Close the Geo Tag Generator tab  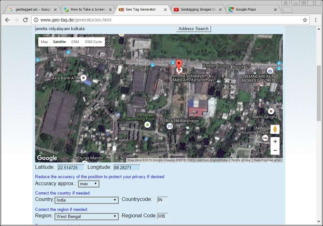[165, 10]
